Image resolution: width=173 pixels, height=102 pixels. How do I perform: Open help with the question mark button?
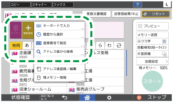[138, 5]
